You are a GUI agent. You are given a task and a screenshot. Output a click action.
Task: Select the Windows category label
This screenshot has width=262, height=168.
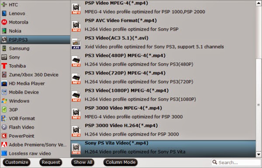click(x=19, y=101)
